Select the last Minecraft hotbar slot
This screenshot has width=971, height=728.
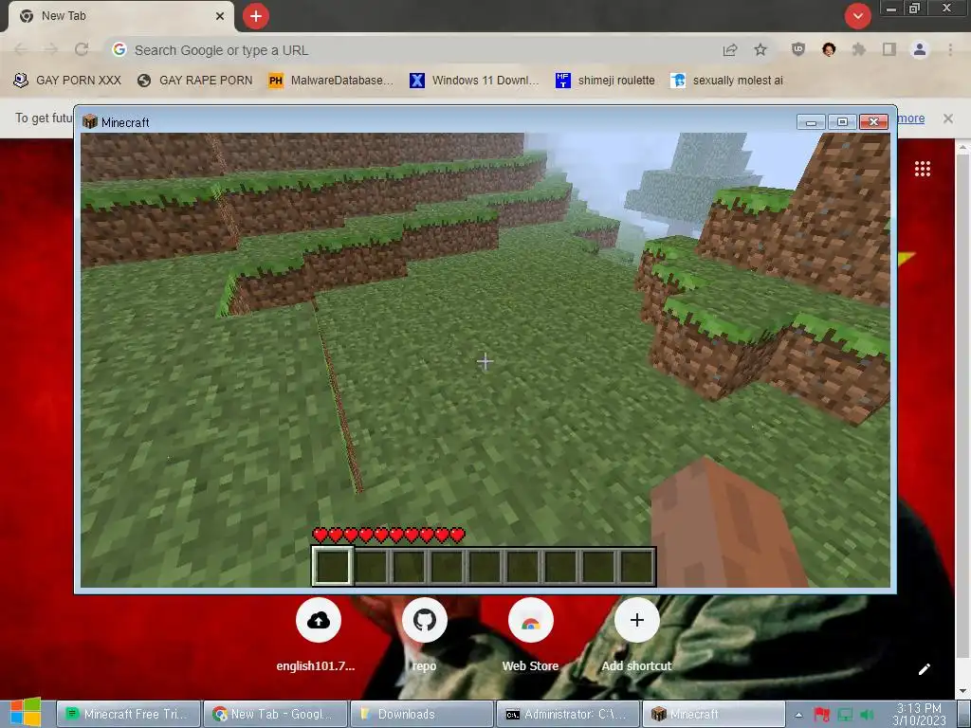636,566
